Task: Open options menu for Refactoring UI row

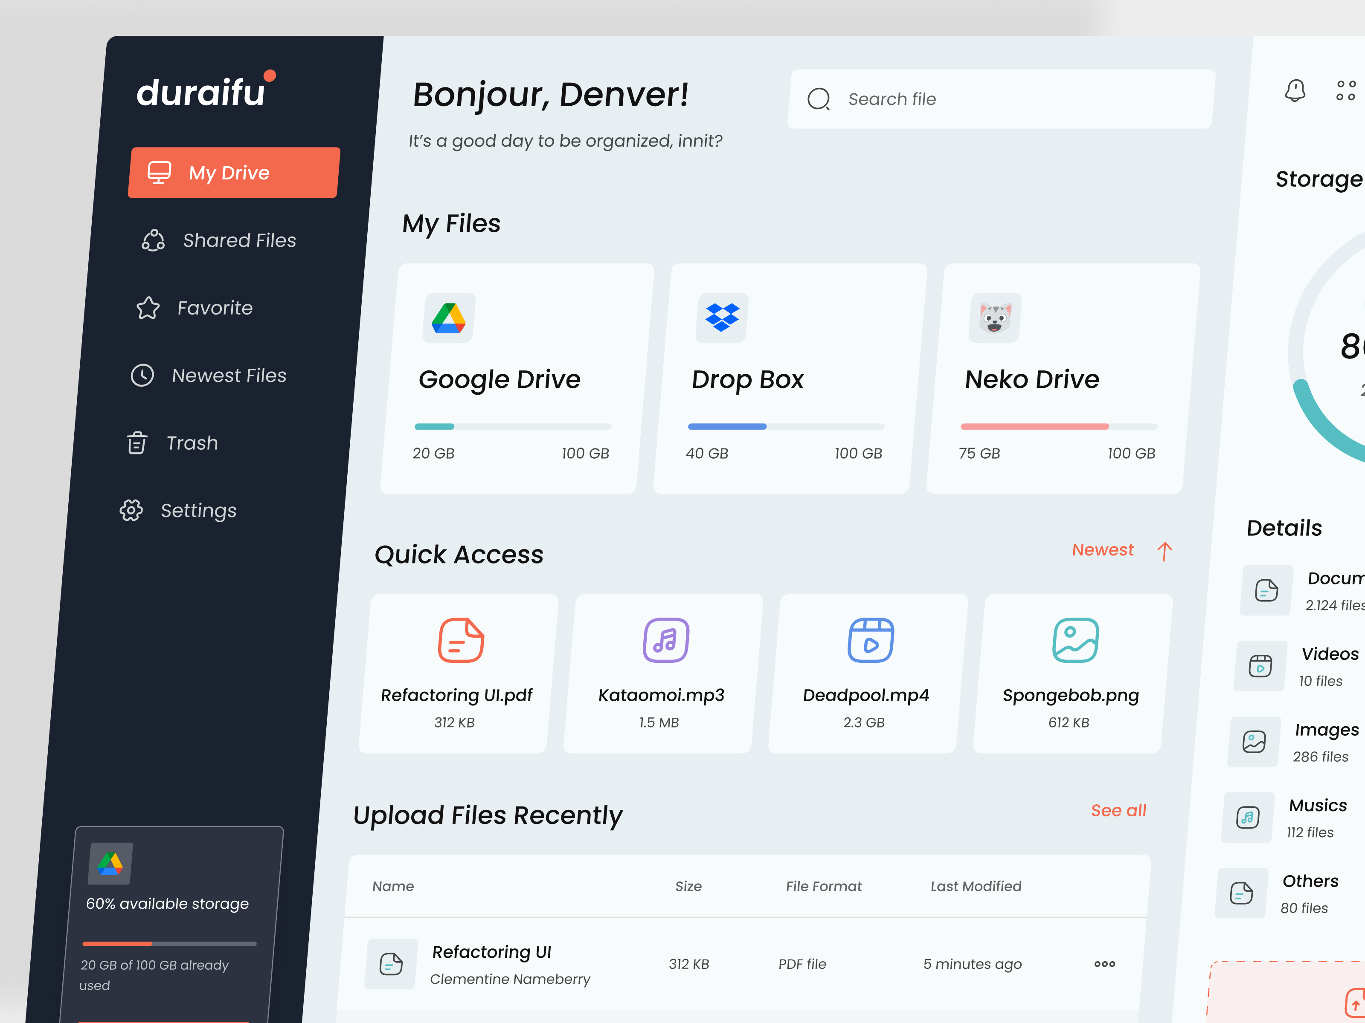Action: tap(1104, 964)
